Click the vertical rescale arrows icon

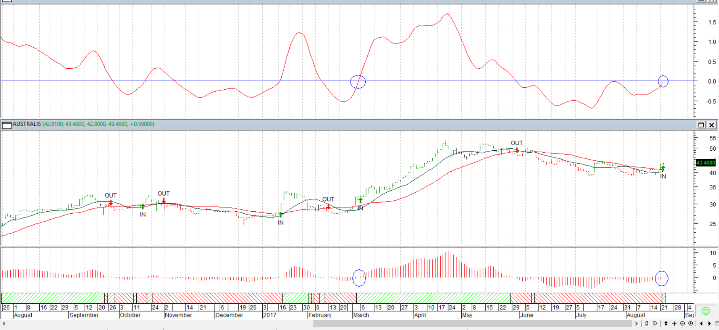(x=666, y=323)
